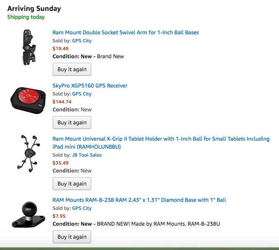Buy the SkyPro GPS Receiver again
Screen dimensions: 279x250
pyautogui.click(x=72, y=123)
